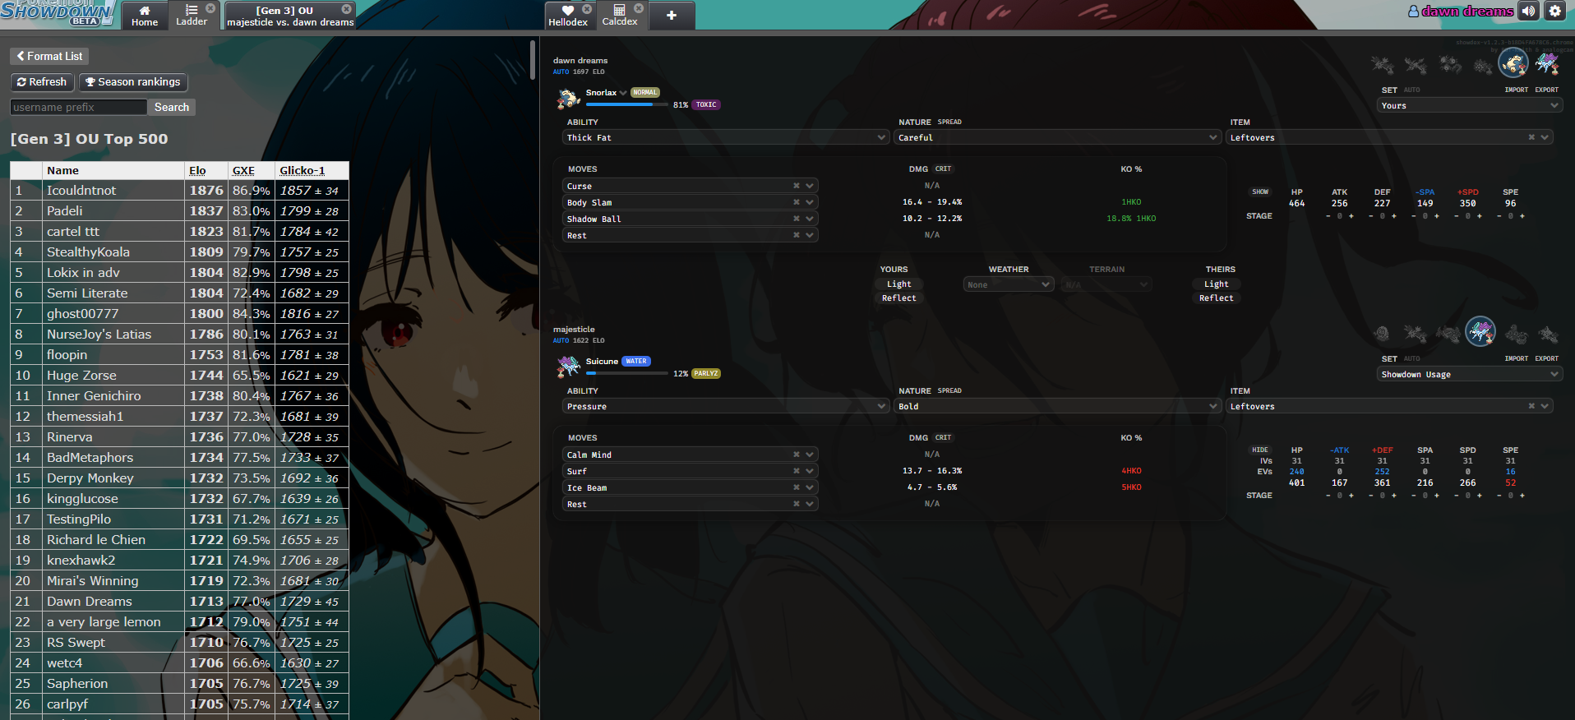The image size is (1575, 720).
Task: Toggle Snorlax's TOXIC status badge
Action: [706, 104]
